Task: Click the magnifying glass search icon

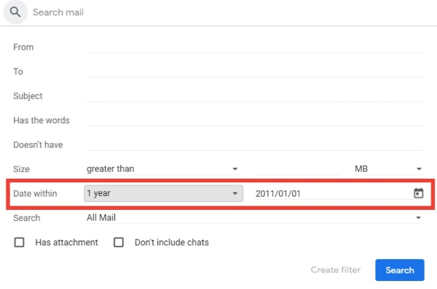Action: (x=15, y=12)
